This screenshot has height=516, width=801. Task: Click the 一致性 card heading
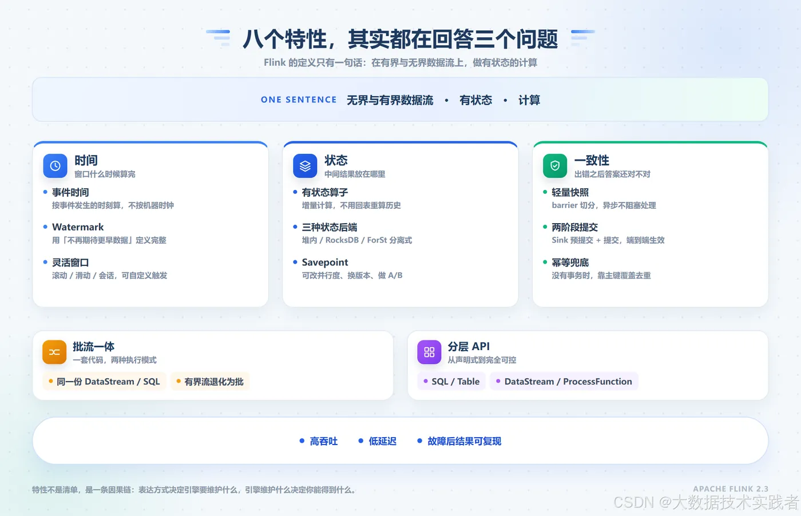coord(592,160)
